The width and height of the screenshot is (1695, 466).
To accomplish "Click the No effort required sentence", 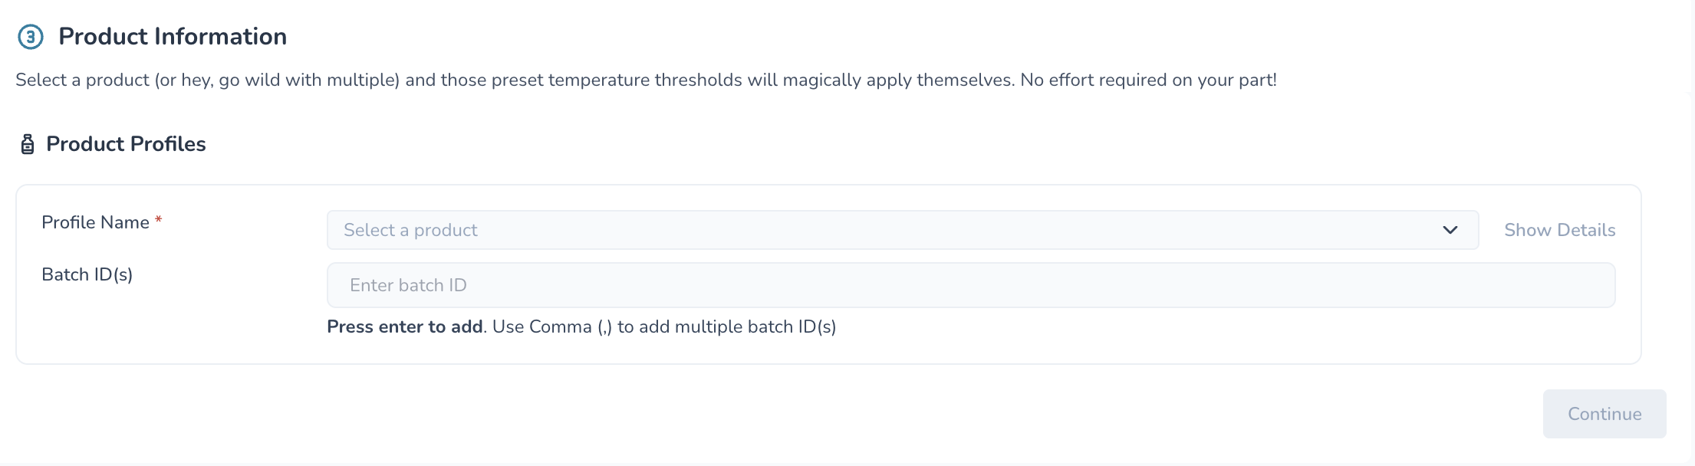I will pos(1148,80).
